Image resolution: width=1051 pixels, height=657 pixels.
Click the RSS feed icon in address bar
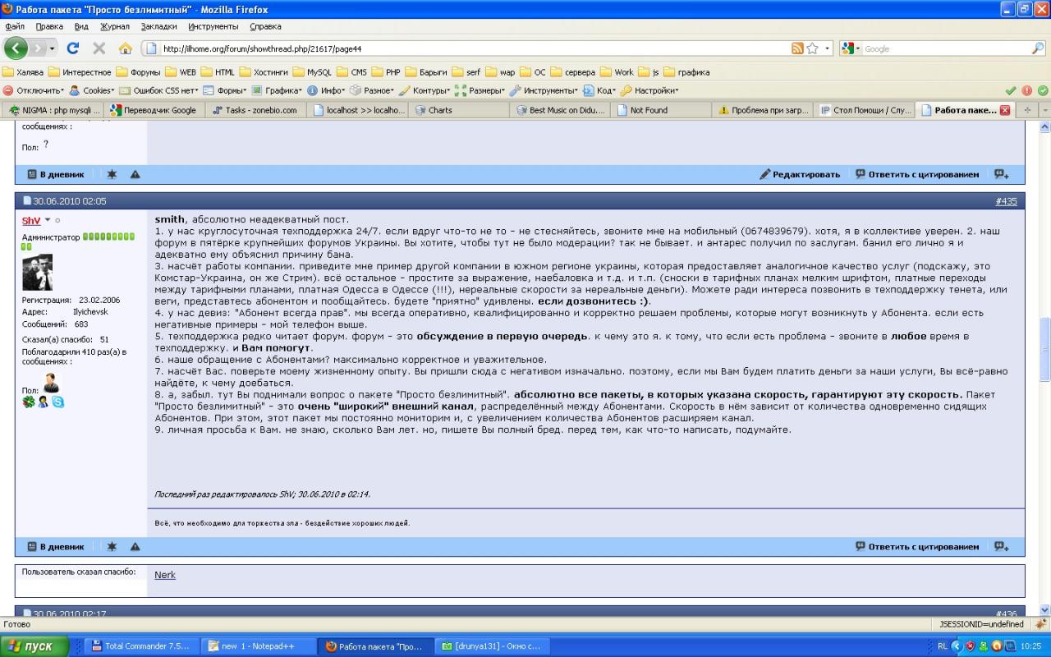[x=796, y=48]
